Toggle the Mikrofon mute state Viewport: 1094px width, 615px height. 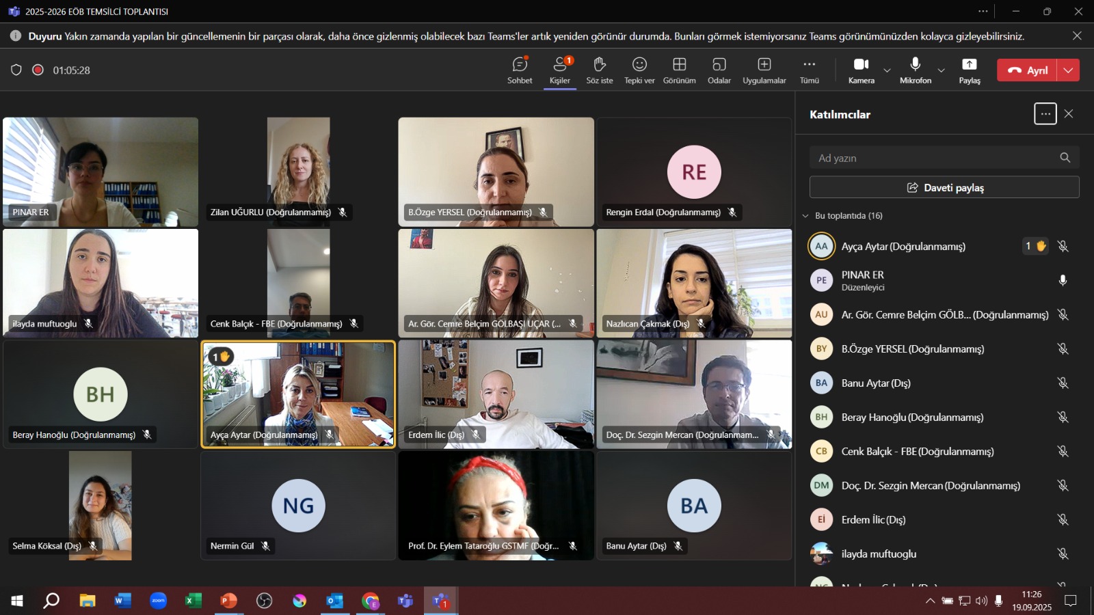(x=915, y=70)
